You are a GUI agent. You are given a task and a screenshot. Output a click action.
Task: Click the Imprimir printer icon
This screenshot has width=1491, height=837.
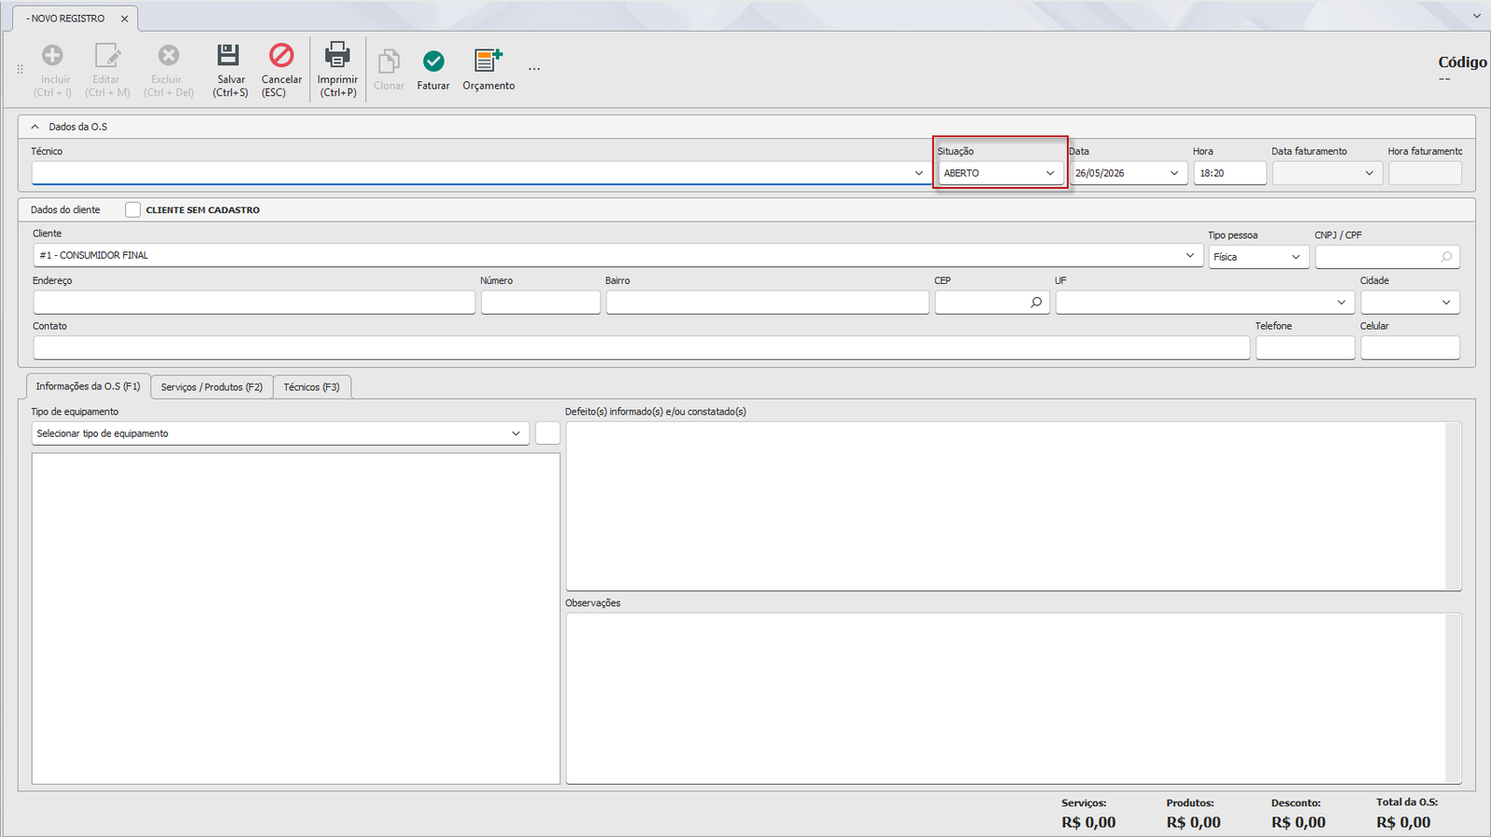[x=337, y=54]
